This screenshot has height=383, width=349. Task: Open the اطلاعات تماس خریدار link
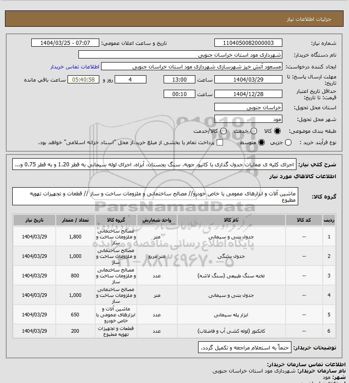(x=75, y=67)
